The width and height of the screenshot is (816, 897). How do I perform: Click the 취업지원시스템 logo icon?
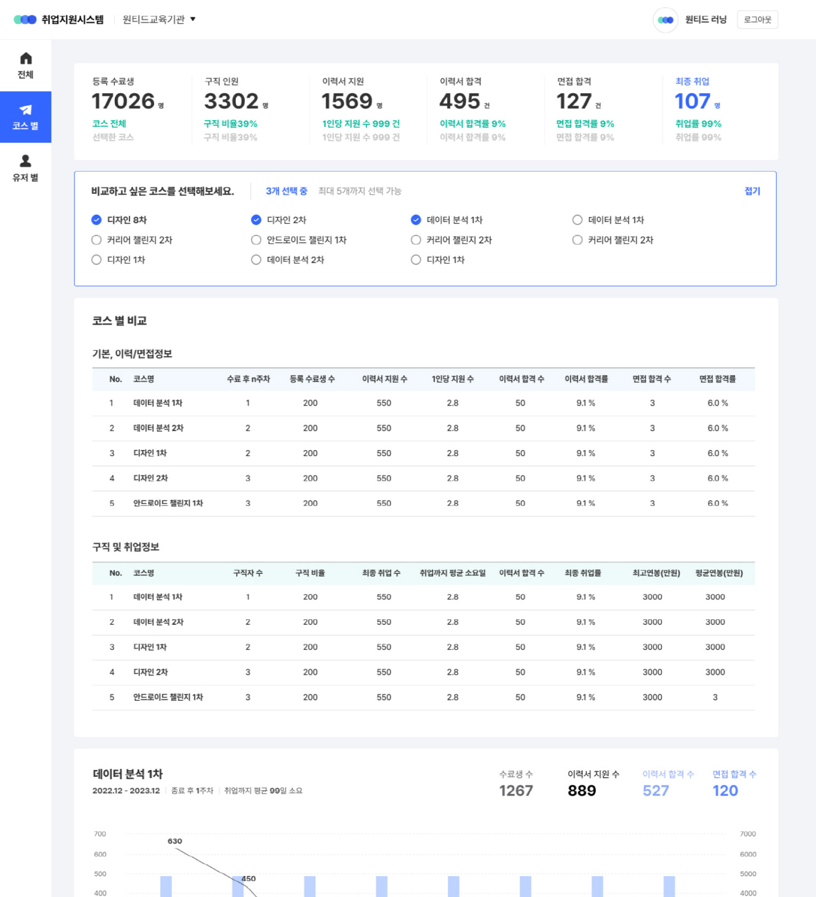25,19
